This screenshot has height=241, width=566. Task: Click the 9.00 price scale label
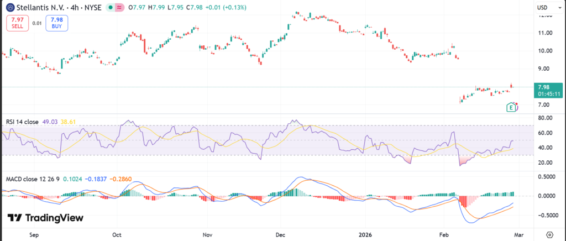(x=544, y=69)
